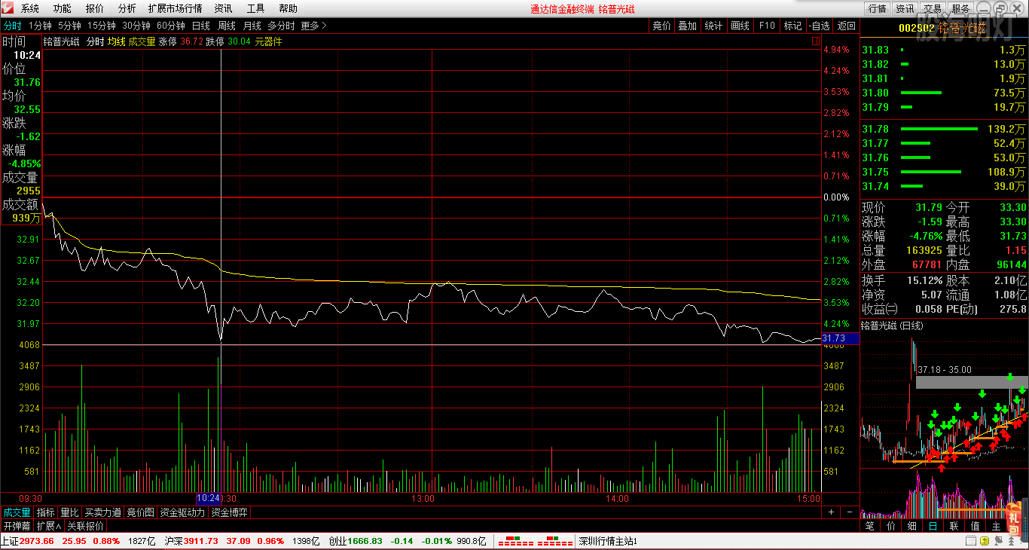The height and width of the screenshot is (550, 1029).
Task: Open the 帮助 menu
Action: pyautogui.click(x=288, y=8)
